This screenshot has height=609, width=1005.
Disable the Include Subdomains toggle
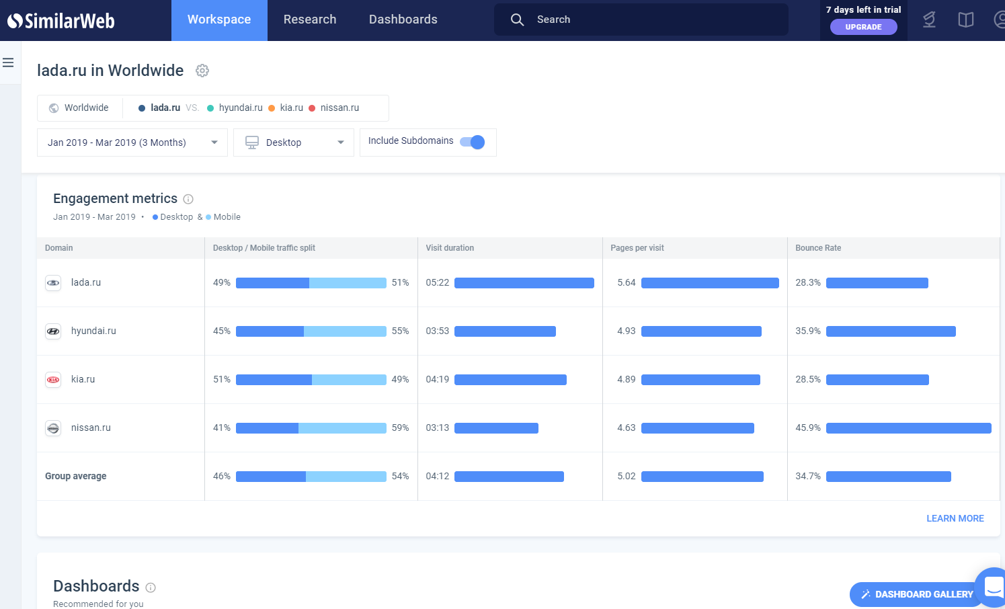(473, 142)
